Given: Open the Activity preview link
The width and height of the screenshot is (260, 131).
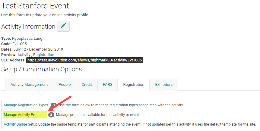Looking at the screenshot, I should (x=24, y=55).
